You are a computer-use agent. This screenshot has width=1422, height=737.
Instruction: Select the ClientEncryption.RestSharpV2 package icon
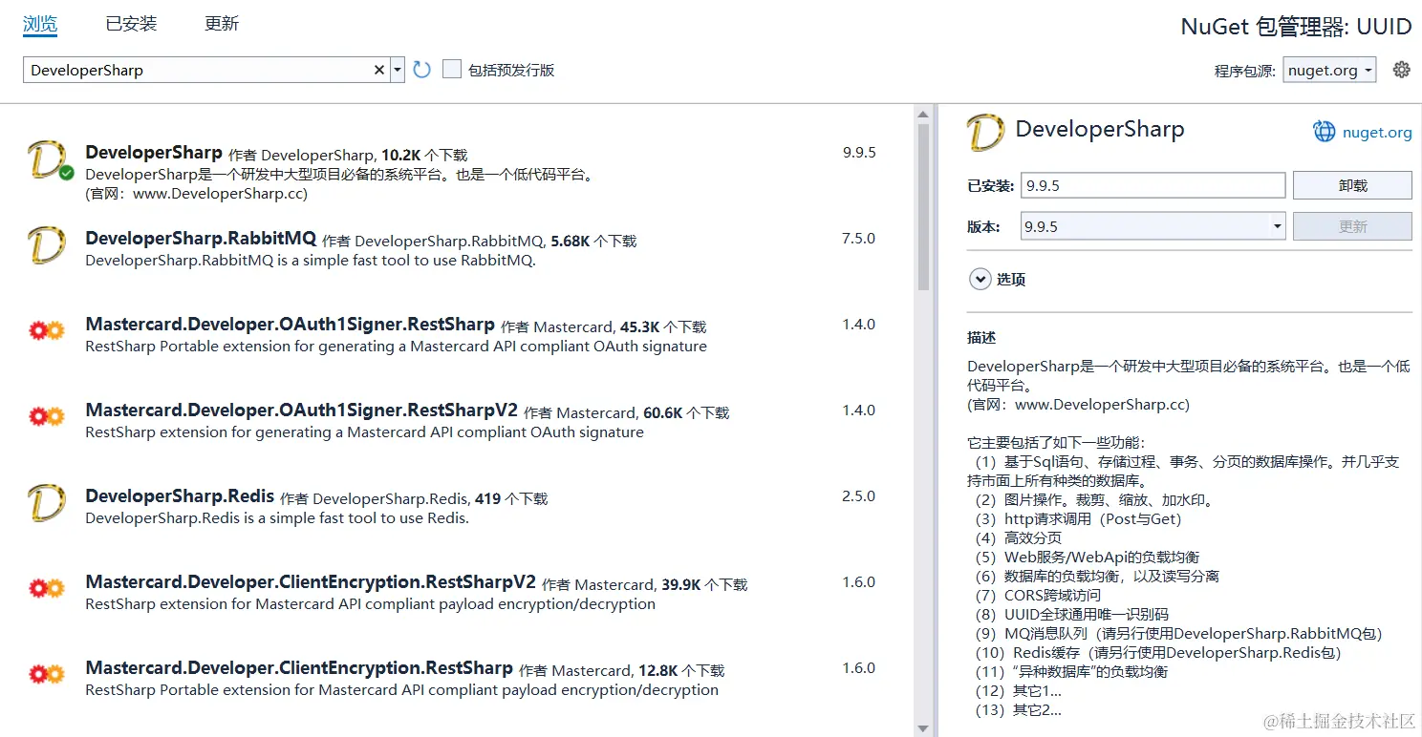coord(46,589)
